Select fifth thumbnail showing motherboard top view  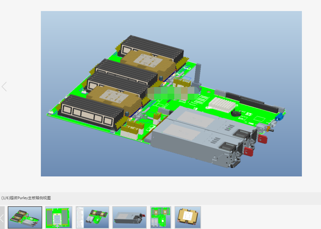pyautogui.click(x=161, y=217)
